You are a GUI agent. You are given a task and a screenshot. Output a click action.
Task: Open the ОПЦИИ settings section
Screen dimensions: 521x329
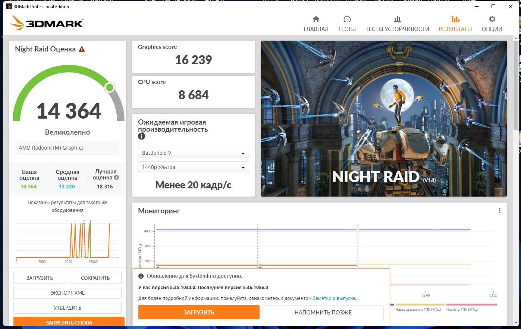(492, 24)
